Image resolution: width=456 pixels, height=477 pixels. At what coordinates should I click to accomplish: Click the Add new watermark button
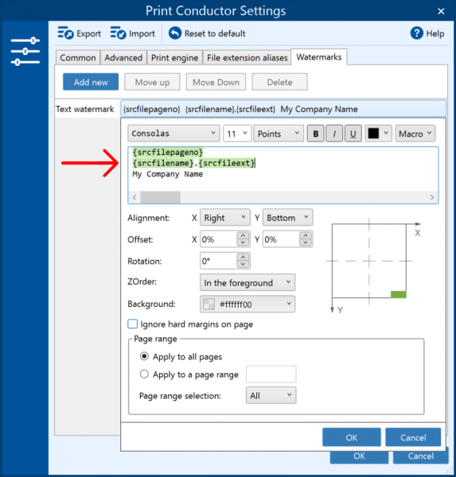[91, 82]
